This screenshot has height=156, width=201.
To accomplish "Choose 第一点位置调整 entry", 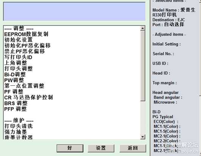I will pos(24,86).
